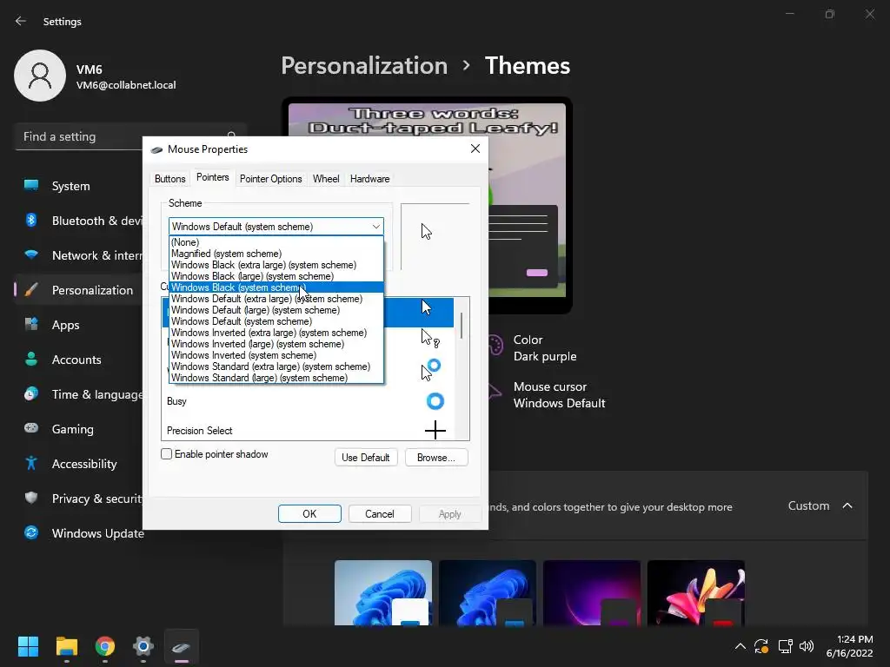The height and width of the screenshot is (667, 890).
Task: Open the Pointer Options tab
Action: (x=271, y=179)
